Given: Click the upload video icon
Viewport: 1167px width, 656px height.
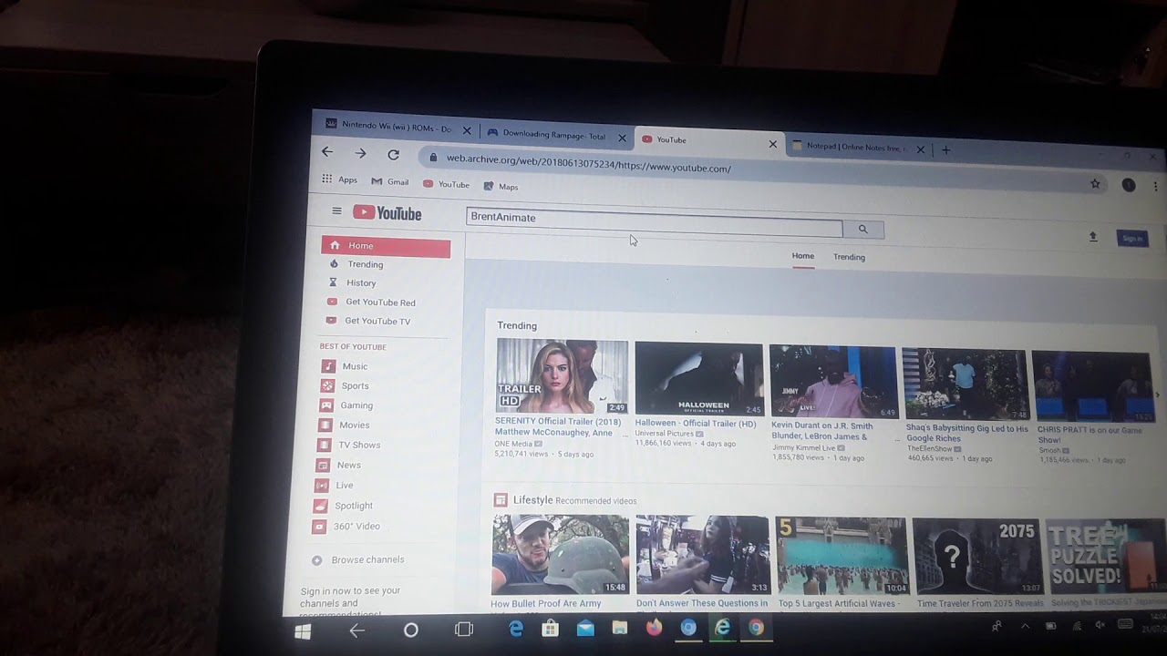Looking at the screenshot, I should (x=1093, y=237).
